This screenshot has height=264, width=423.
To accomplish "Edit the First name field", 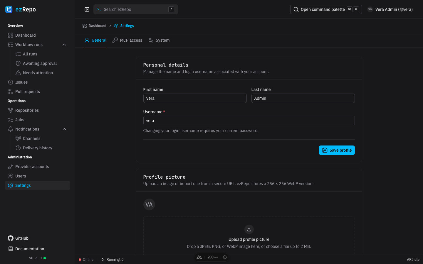I will point(195,98).
